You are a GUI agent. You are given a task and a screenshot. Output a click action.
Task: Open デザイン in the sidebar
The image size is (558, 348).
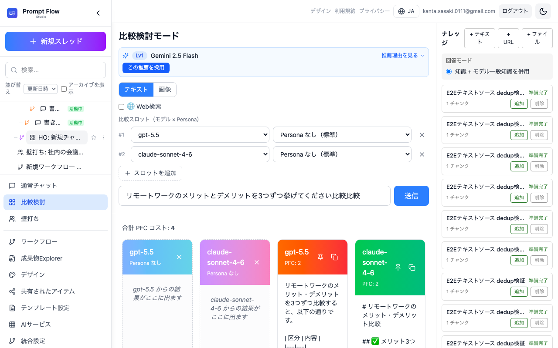point(55,275)
